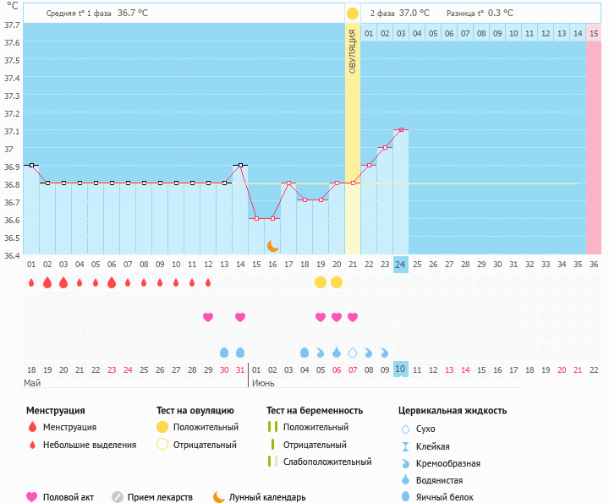
Task: Click the cervical fluid drop on day 13
Action: (x=224, y=353)
